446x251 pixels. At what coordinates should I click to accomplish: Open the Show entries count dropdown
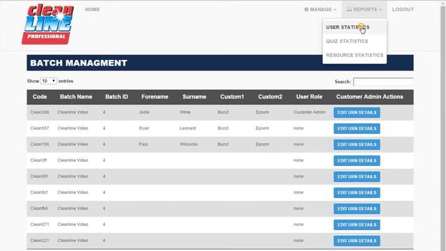tap(49, 81)
